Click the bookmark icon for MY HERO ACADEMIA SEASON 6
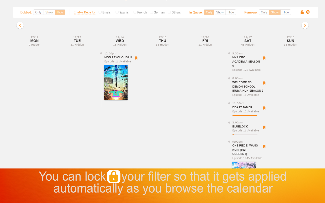 point(264,58)
